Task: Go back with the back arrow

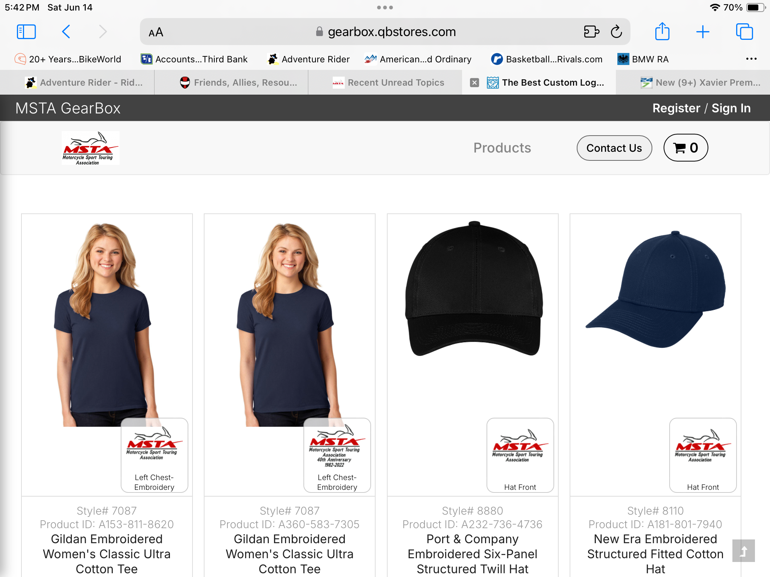Action: click(66, 32)
